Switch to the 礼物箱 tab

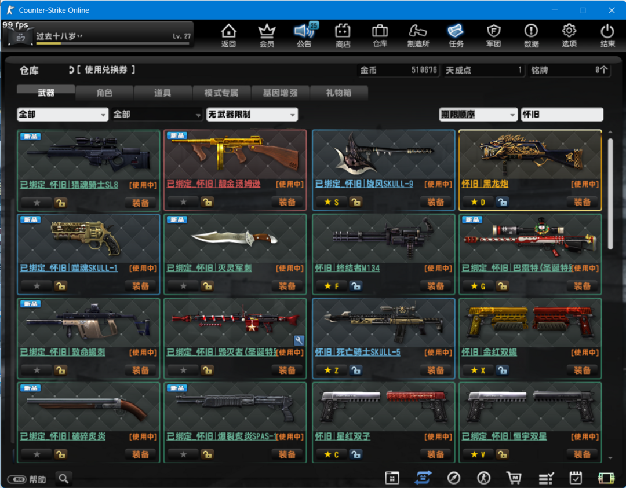click(x=339, y=93)
